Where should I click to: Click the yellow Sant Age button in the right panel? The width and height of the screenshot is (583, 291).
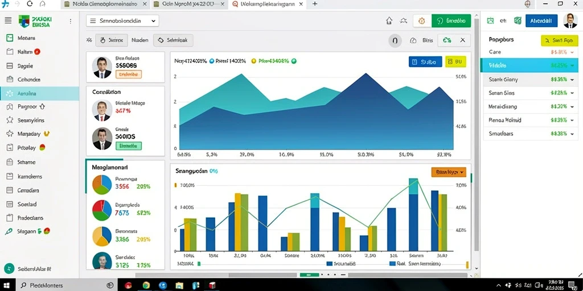(559, 40)
